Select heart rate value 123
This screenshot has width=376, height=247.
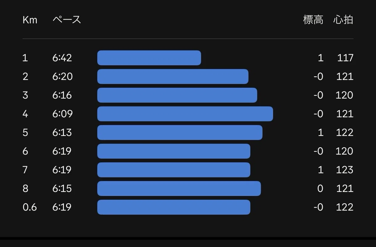(344, 170)
